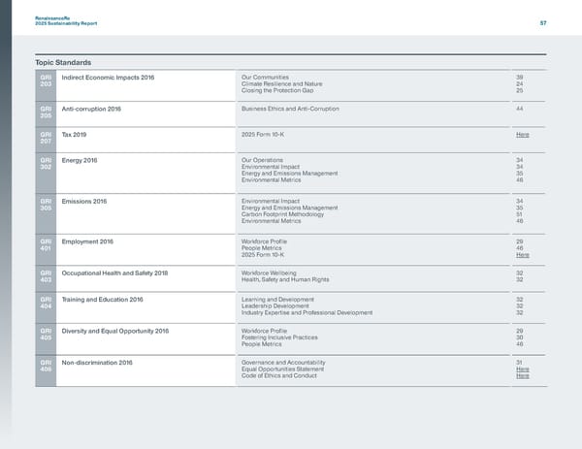The height and width of the screenshot is (449, 582).
Task: Click 'People Metrics' in the Diversity row
Action: coord(261,344)
